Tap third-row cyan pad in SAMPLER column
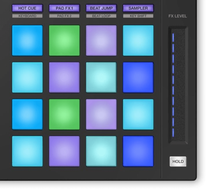Viewport: 217px width, 195px height. coord(138,114)
